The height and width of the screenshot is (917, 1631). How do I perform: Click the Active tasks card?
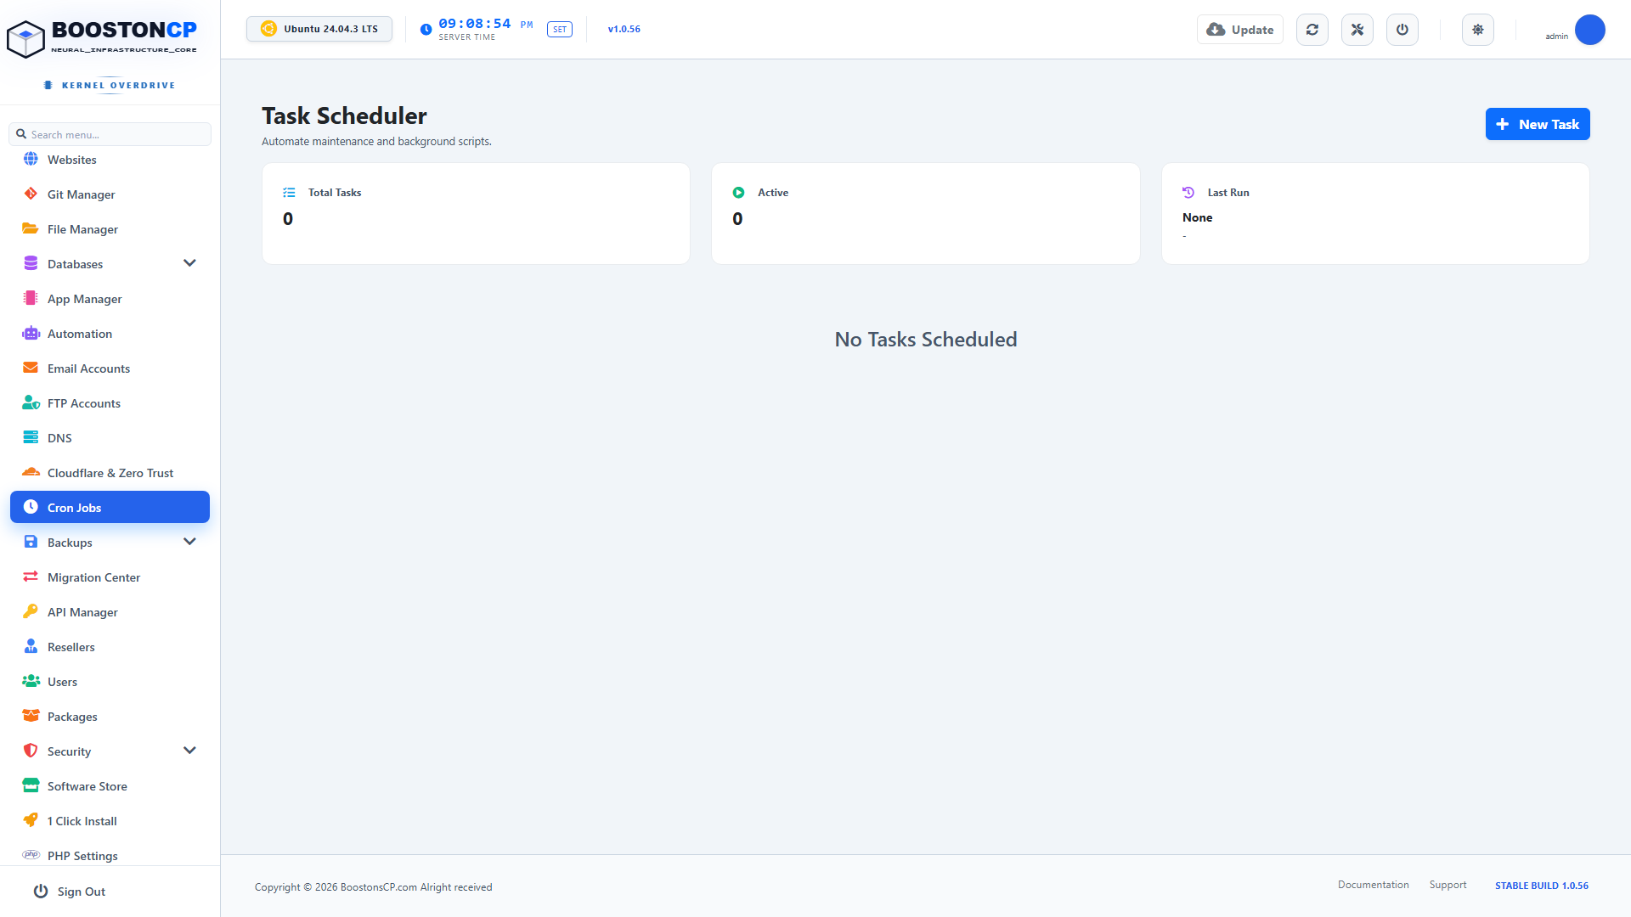[926, 213]
